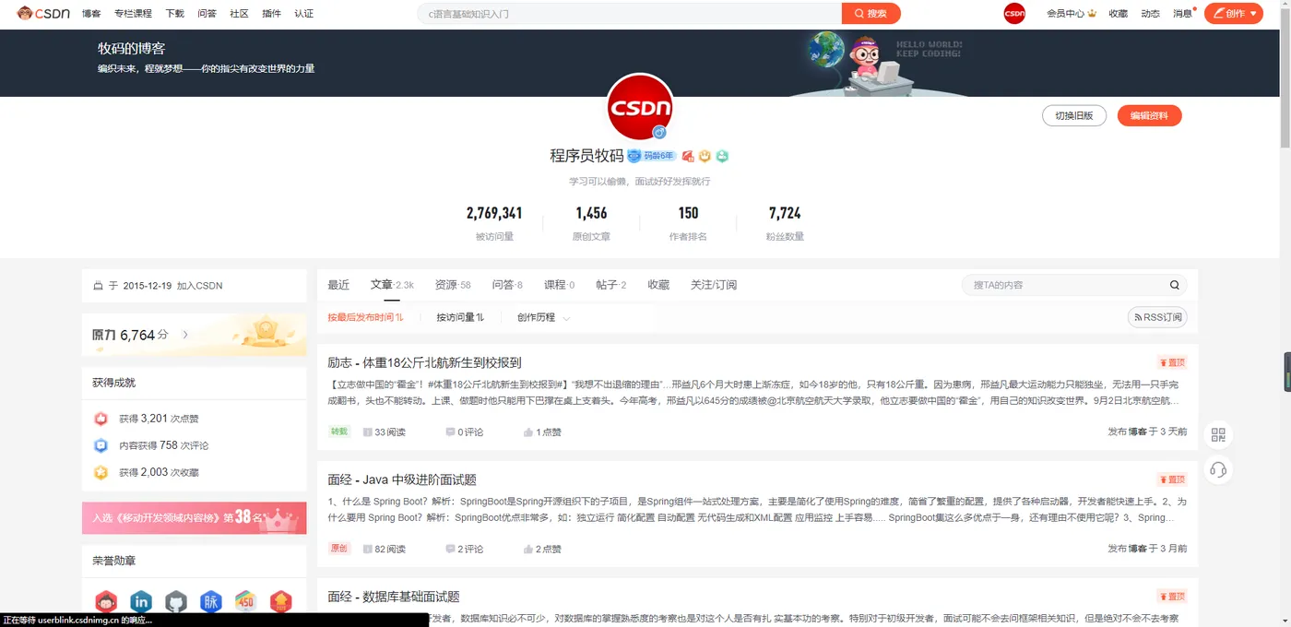
Task: Click the 7,724 粉丝数量 stat
Action: coord(785,222)
